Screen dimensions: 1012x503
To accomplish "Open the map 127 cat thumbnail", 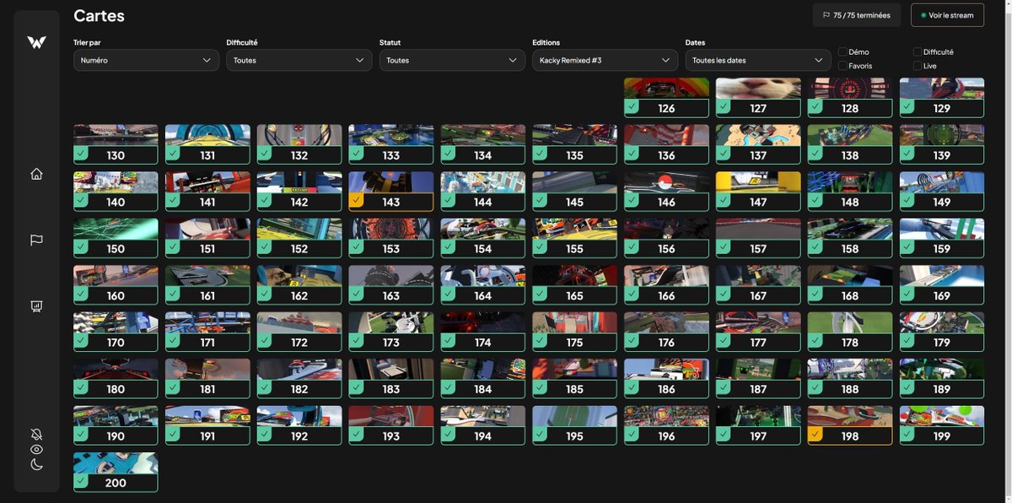I will (758, 89).
